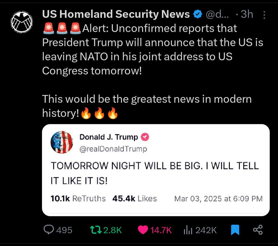Image resolution: width=278 pixels, height=246 pixels.
Task: Unlike the post with the heart
Action: tap(143, 230)
